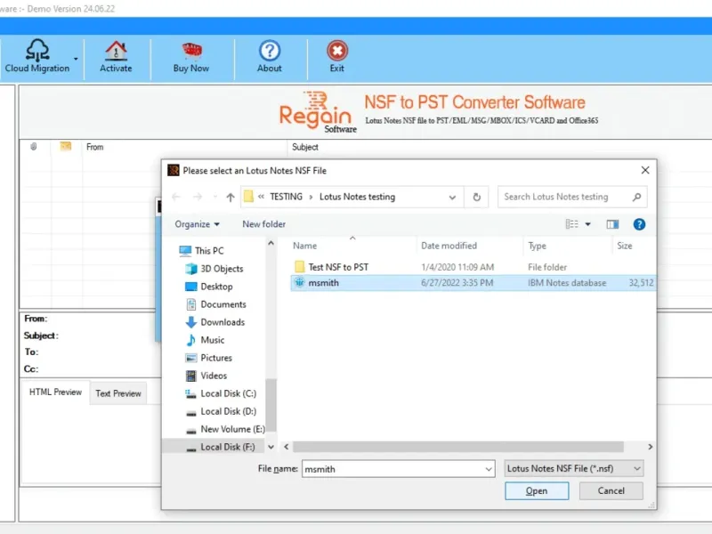Sort by the From column header
The height and width of the screenshot is (534, 712).
pyautogui.click(x=95, y=147)
